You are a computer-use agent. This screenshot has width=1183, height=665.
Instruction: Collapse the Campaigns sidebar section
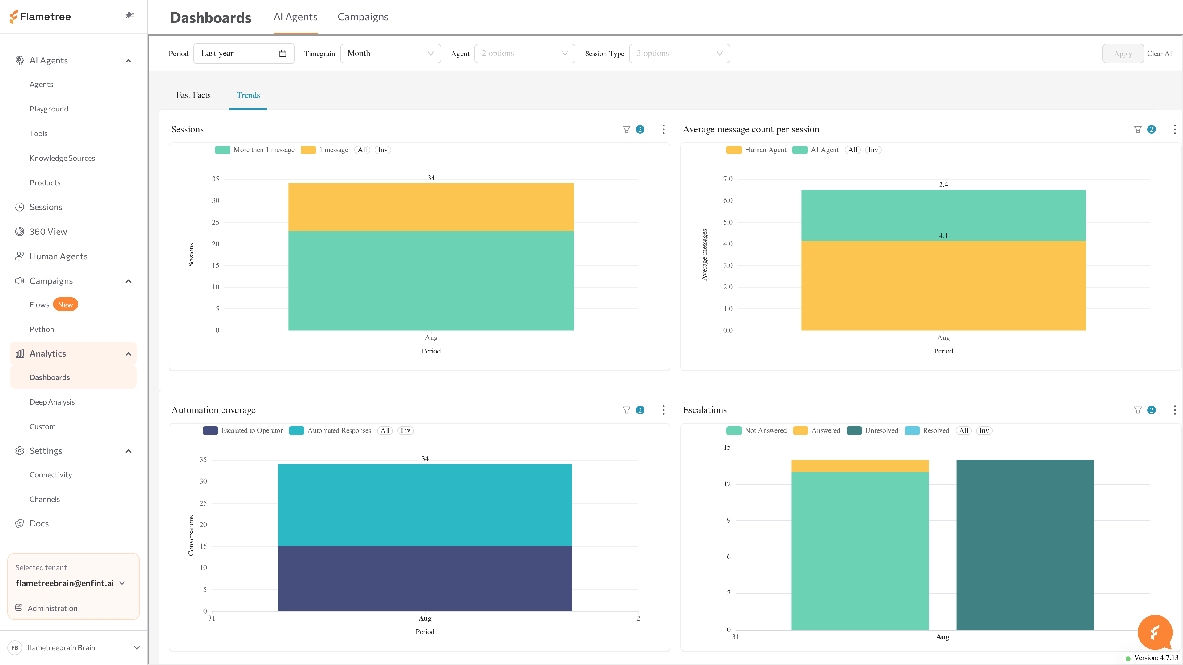point(128,281)
